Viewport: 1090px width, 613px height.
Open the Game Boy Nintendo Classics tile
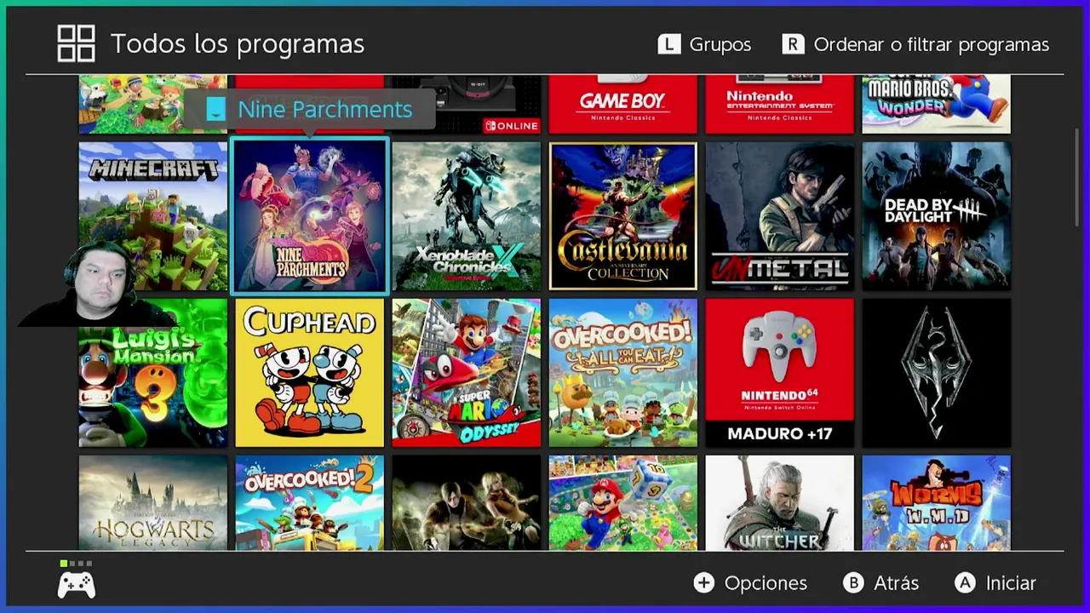click(x=623, y=104)
